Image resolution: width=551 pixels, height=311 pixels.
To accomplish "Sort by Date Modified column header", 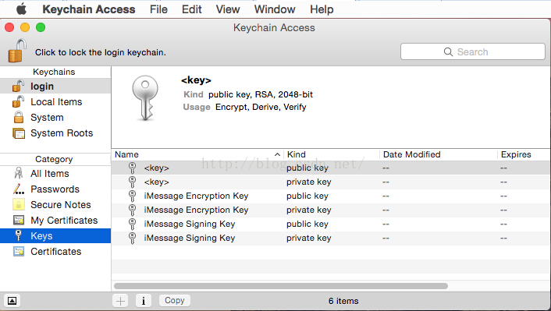I will [x=439, y=154].
